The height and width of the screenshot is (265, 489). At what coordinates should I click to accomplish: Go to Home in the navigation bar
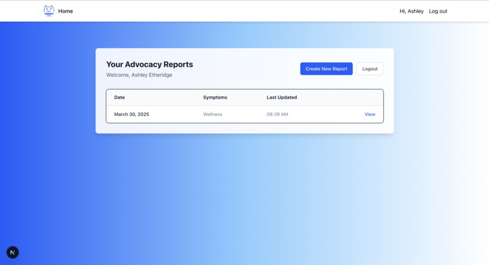66,11
